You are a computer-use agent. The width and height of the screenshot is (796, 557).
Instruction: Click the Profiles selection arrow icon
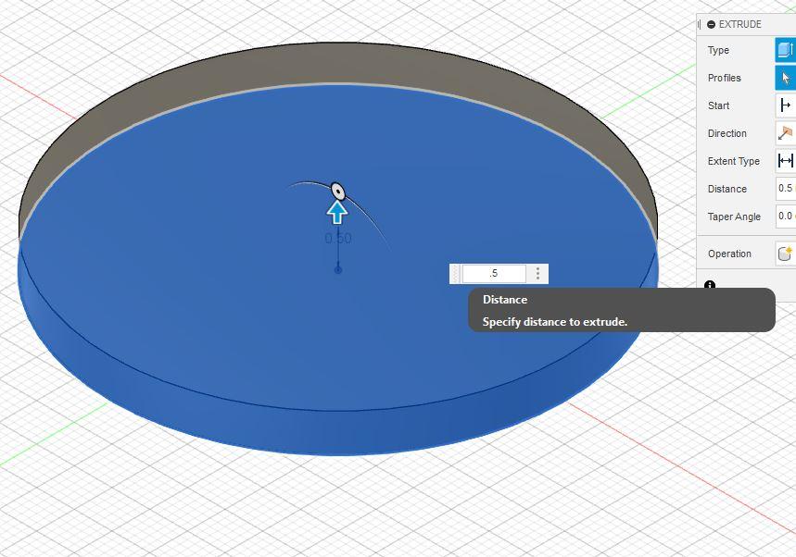[x=787, y=78]
